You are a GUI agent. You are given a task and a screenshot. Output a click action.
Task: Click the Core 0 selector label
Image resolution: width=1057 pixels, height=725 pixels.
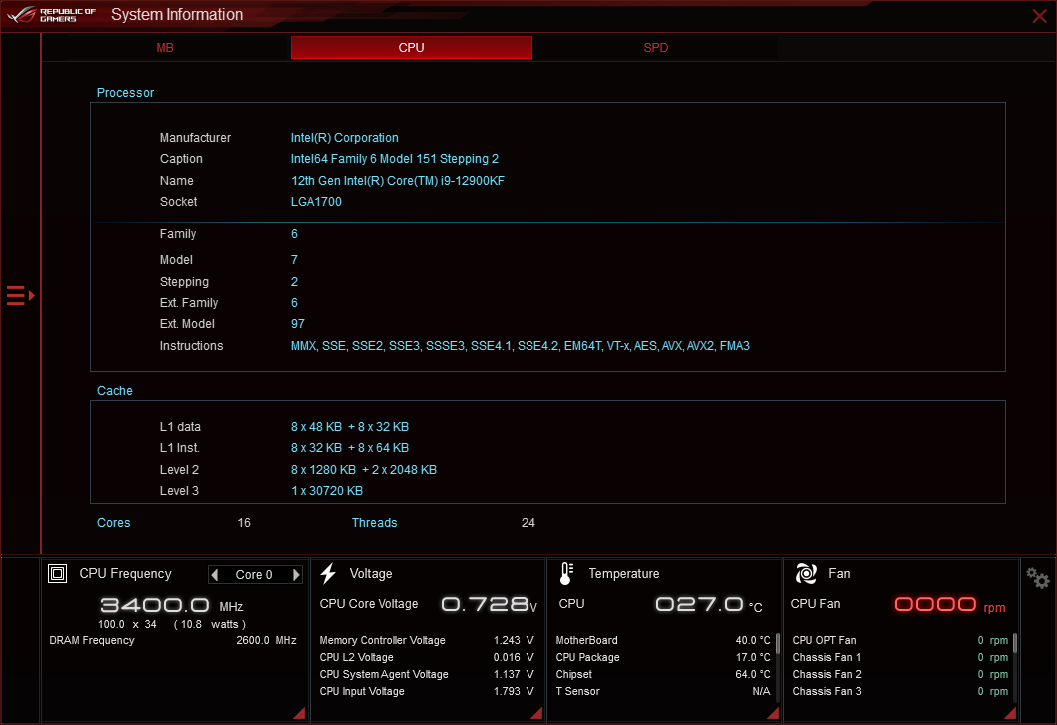pyautogui.click(x=254, y=575)
